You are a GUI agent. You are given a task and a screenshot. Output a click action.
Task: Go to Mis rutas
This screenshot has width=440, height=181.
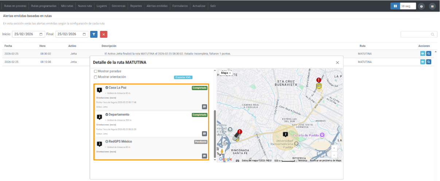(67, 6)
